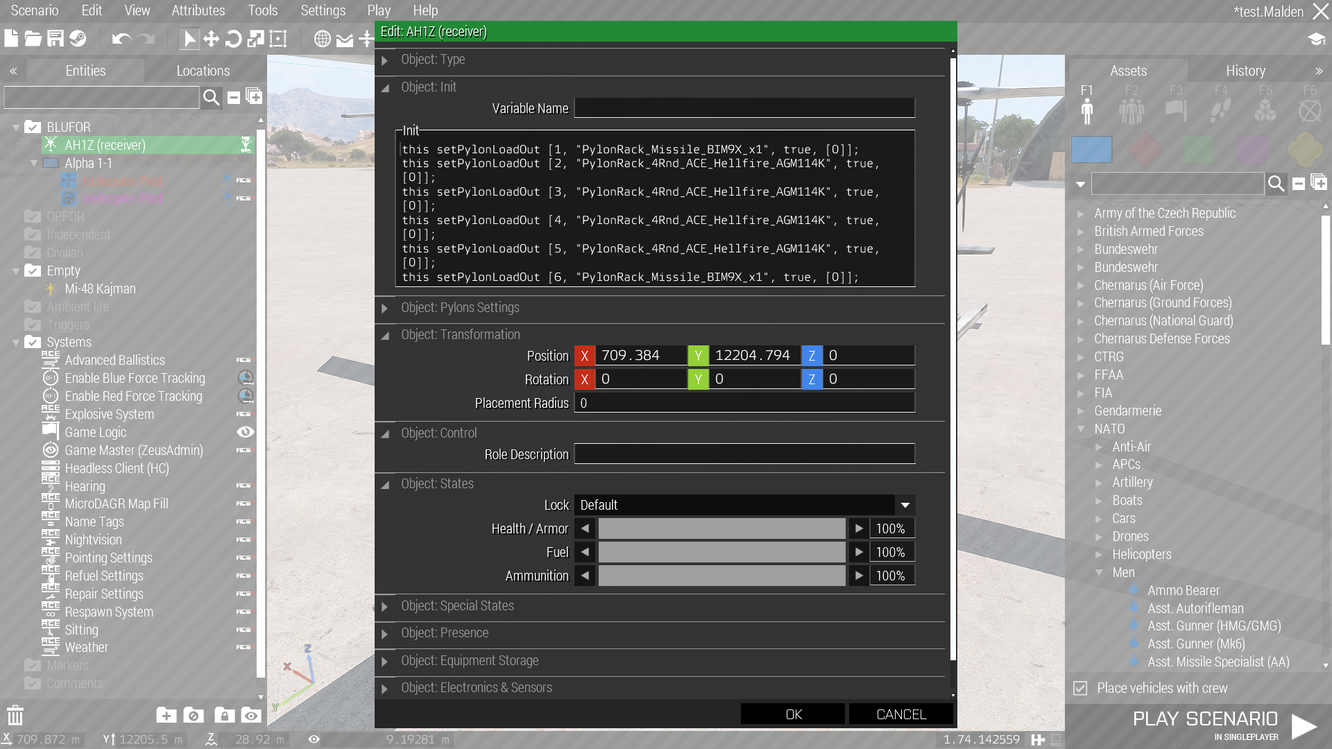
Task: Switch to the Locations tab
Action: coord(203,71)
